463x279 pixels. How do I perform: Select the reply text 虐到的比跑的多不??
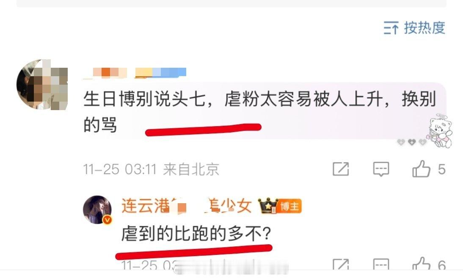pos(196,234)
